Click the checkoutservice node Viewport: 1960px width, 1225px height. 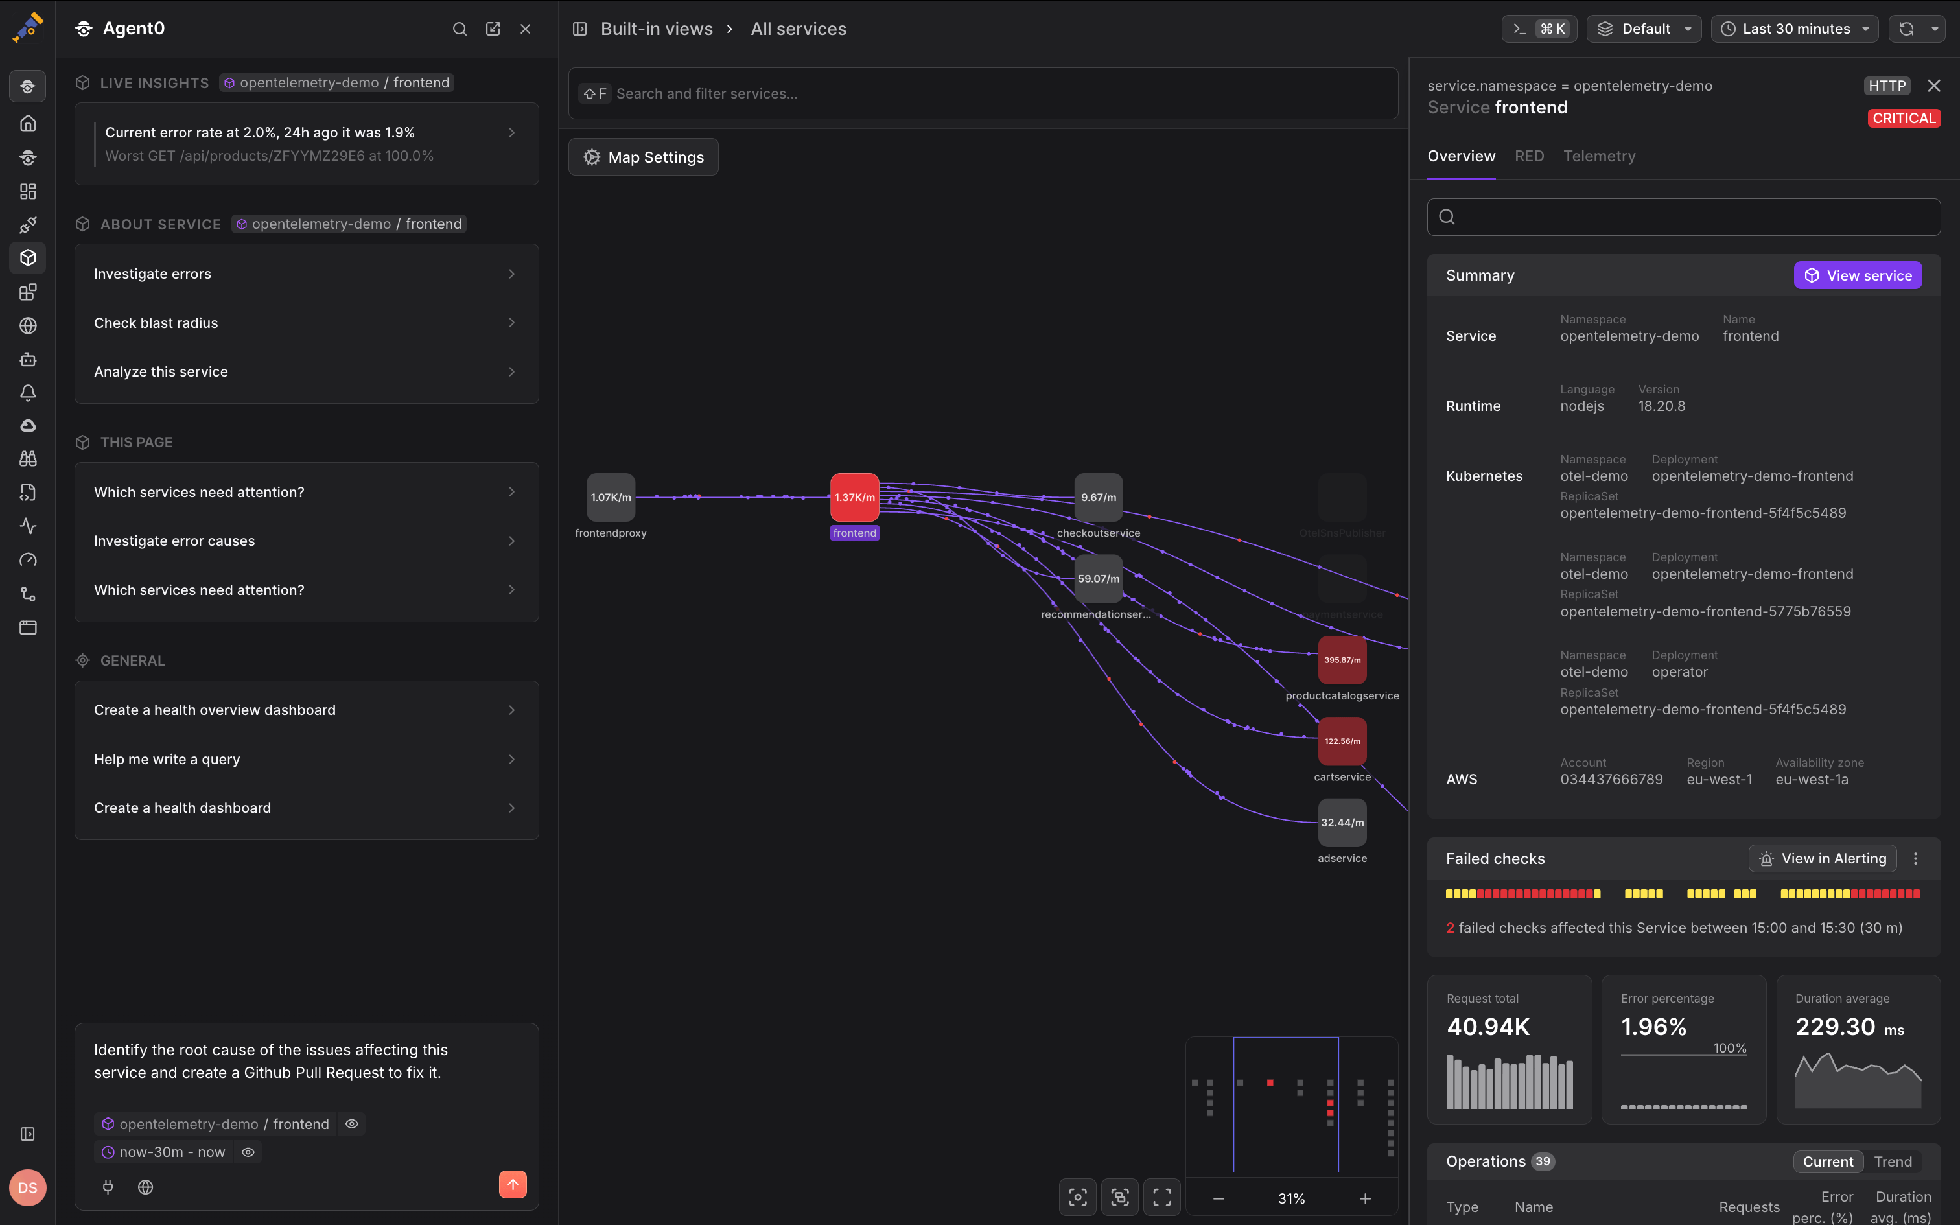coord(1098,498)
